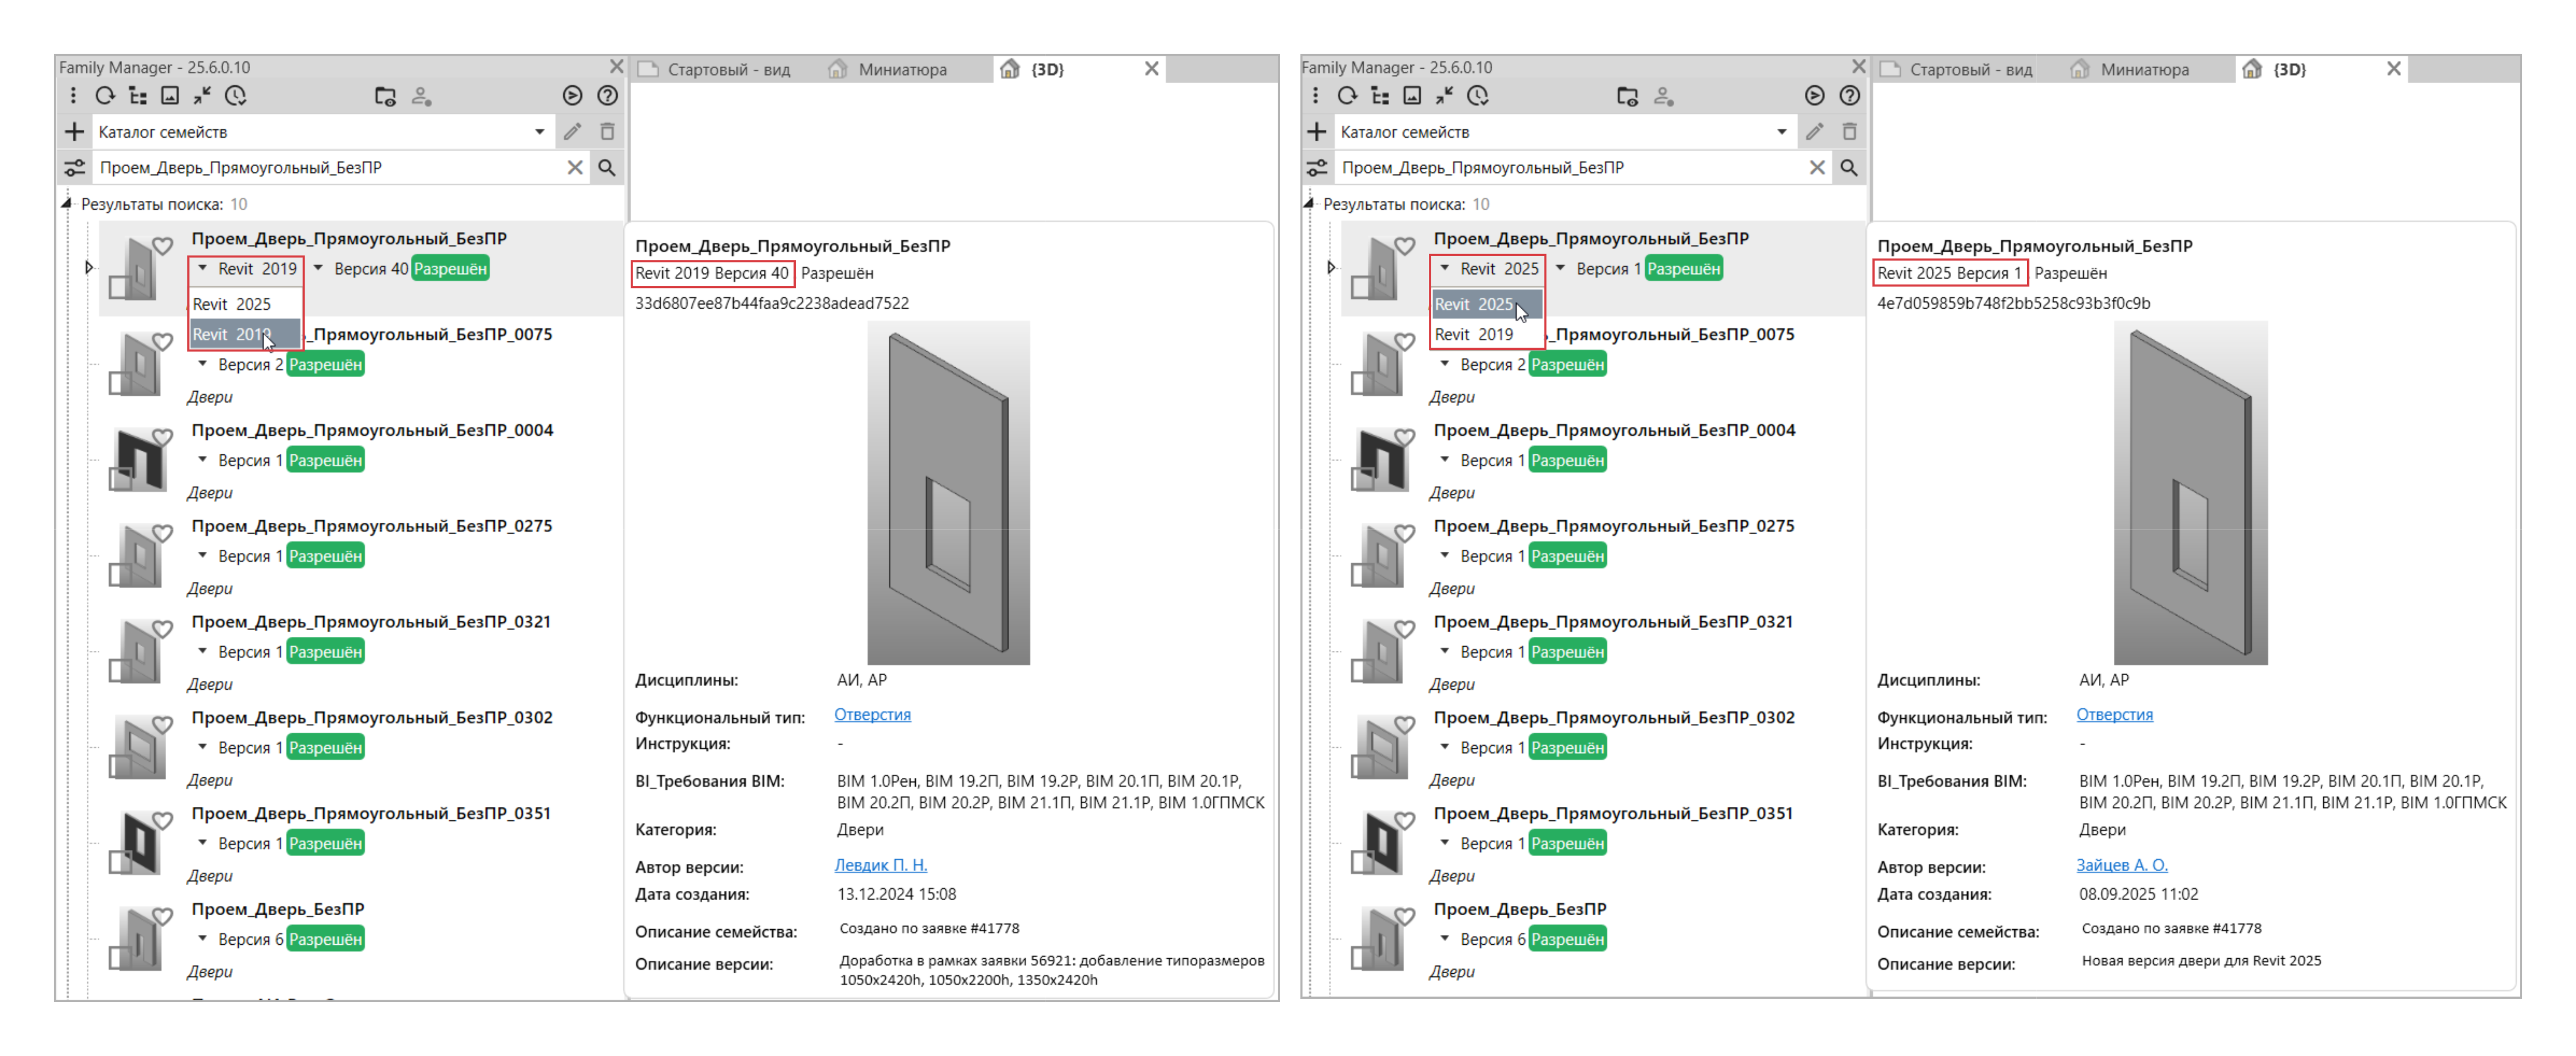
Task: Open author link Зайцев А. О.
Action: pyautogui.click(x=2121, y=866)
